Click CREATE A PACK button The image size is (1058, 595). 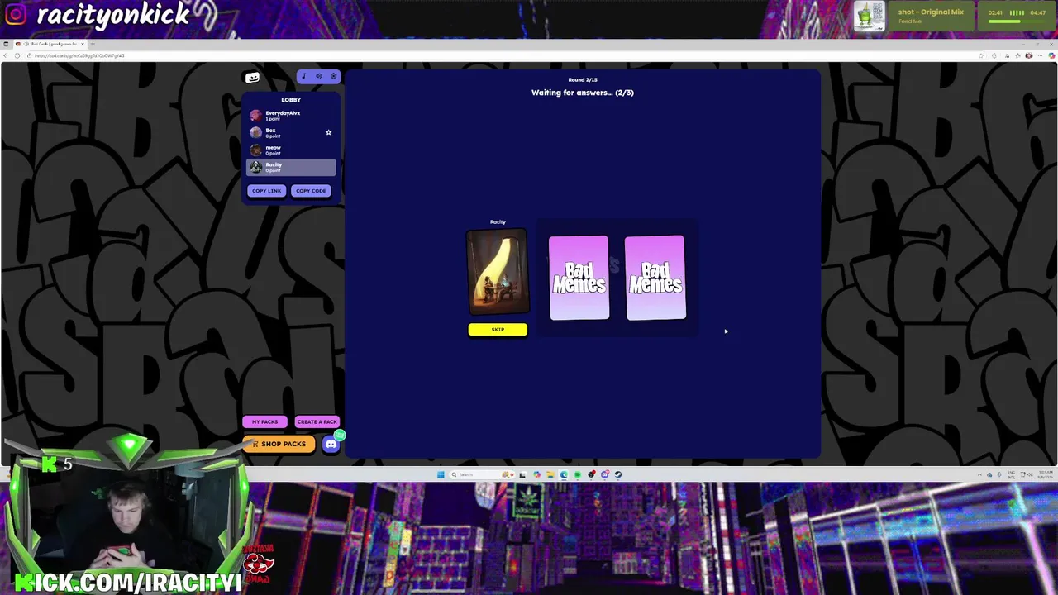point(317,421)
